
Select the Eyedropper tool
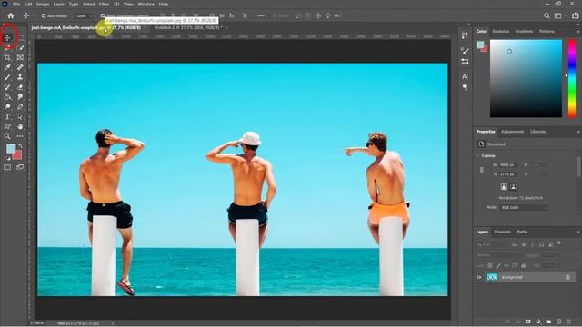tap(7, 67)
